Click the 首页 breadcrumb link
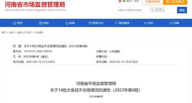The width and height of the screenshot is (192, 103). click(4, 32)
